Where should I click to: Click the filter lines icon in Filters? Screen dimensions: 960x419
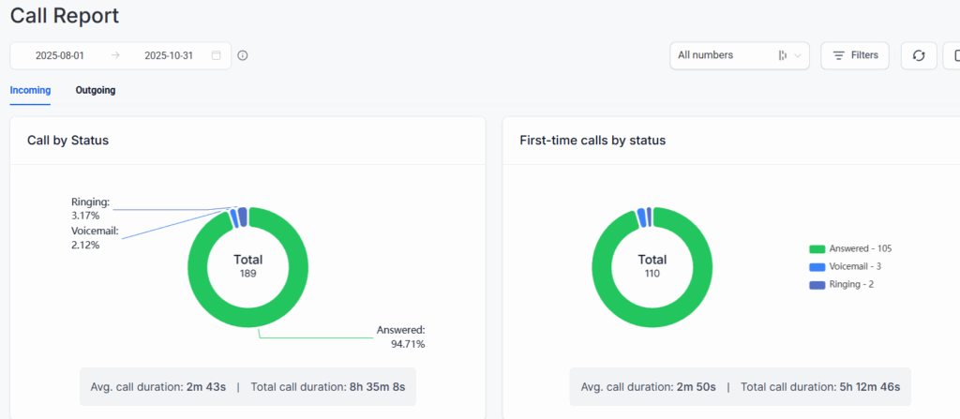coord(838,55)
